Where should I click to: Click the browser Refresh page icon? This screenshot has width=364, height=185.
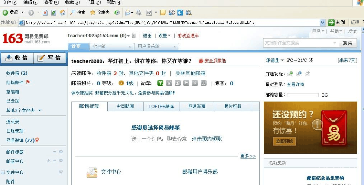(x=53, y=13)
